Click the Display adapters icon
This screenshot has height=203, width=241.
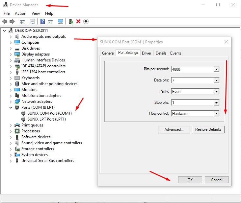17,54
